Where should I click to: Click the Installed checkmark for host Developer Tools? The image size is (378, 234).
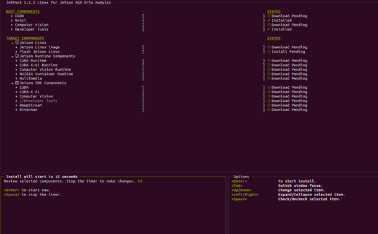269,29
